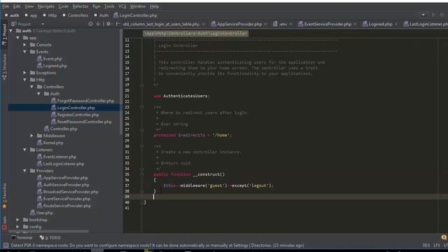448x252 pixels.
Task: Open the Tools menu
Action: click(109, 6)
